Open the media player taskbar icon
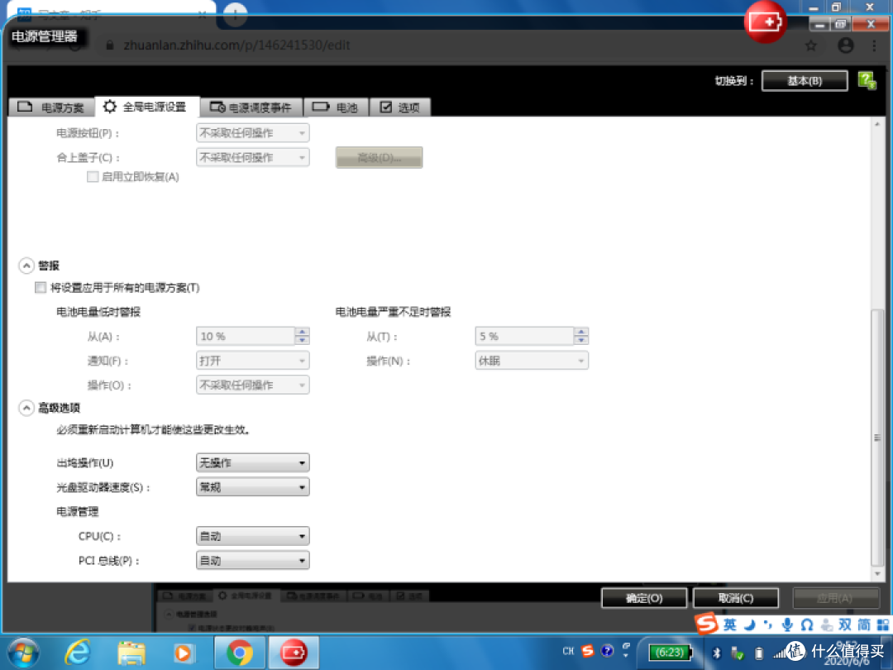Viewport: 893px width, 670px height. pos(184,653)
